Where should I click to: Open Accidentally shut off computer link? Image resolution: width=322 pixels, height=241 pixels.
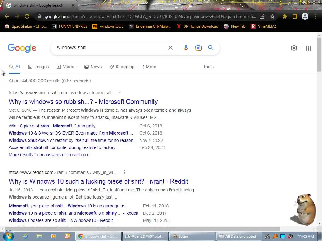point(62,147)
